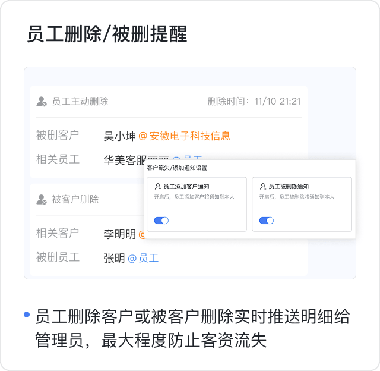
Task: Click the @员工 link next to 张明
Action: click(143, 258)
